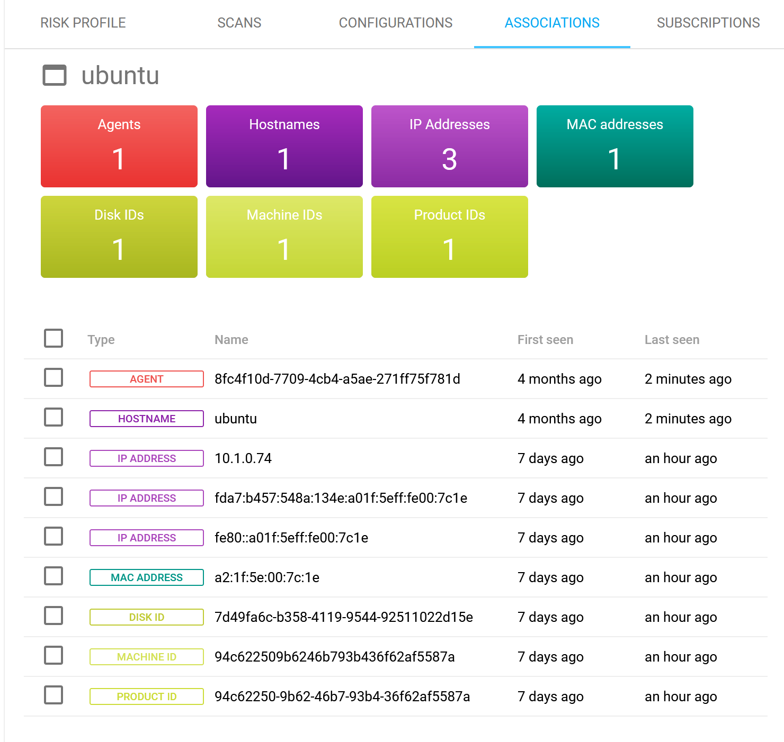Switch to the Scans tab
This screenshot has height=742, width=784.
tap(239, 23)
